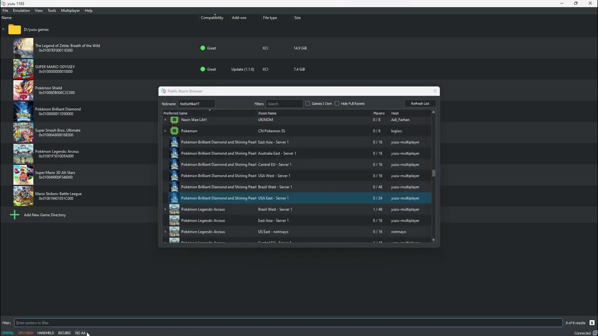Screen dimensions: 598x336
Task: Click the Enter pattern to filter field
Action: [289, 322]
